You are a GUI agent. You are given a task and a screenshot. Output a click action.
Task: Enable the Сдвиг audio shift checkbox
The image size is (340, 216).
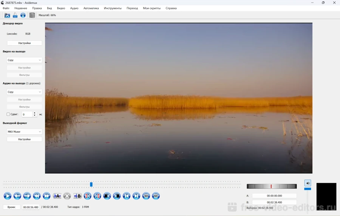tap(8, 114)
